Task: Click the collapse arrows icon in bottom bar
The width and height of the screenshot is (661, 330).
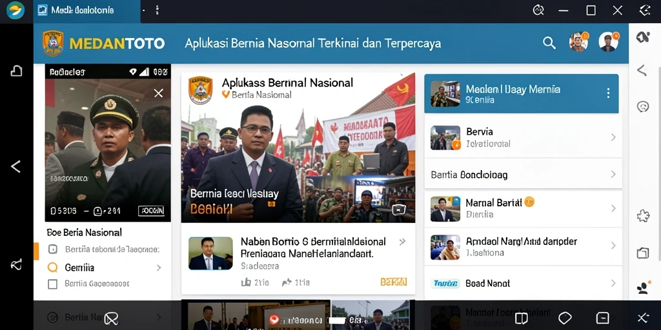Action: pyautogui.click(x=643, y=318)
